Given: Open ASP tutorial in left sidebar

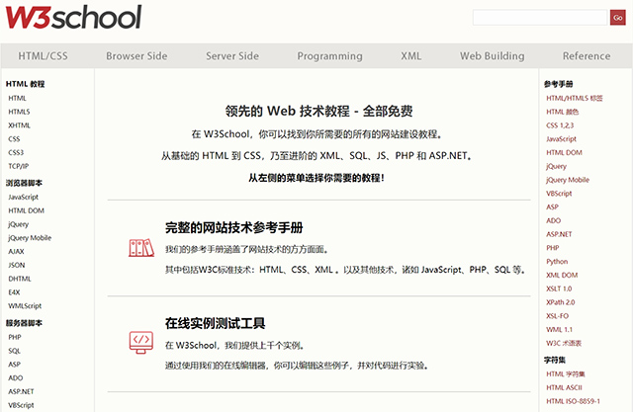Looking at the screenshot, I should pos(14,365).
